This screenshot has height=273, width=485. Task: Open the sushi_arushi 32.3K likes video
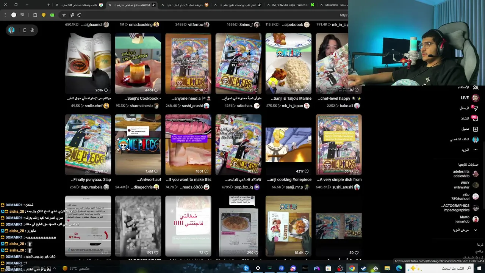click(188, 63)
